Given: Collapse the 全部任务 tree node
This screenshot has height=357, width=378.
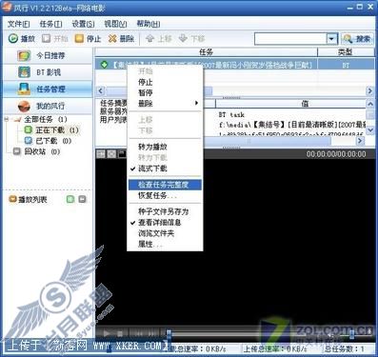Looking at the screenshot, I should tap(7, 119).
